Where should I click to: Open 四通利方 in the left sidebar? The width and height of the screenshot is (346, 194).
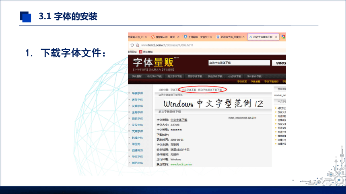[138, 150]
